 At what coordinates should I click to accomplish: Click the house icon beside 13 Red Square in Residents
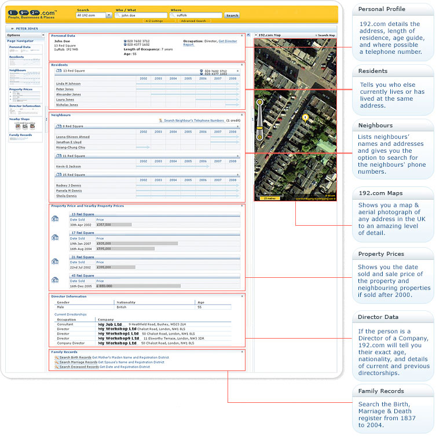point(59,71)
